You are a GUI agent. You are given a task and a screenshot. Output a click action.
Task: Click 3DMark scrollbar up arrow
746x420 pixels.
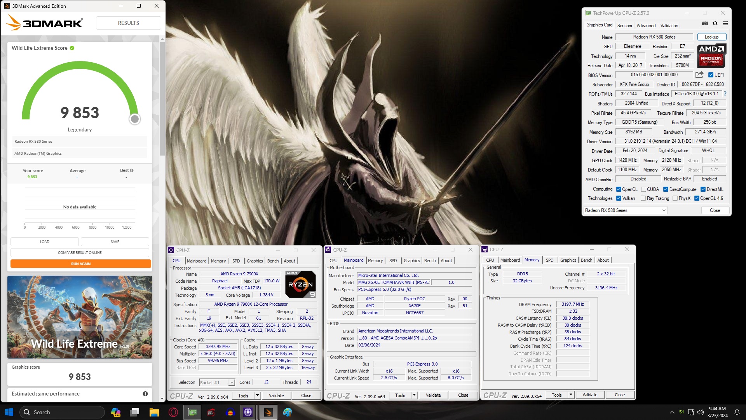pyautogui.click(x=162, y=39)
